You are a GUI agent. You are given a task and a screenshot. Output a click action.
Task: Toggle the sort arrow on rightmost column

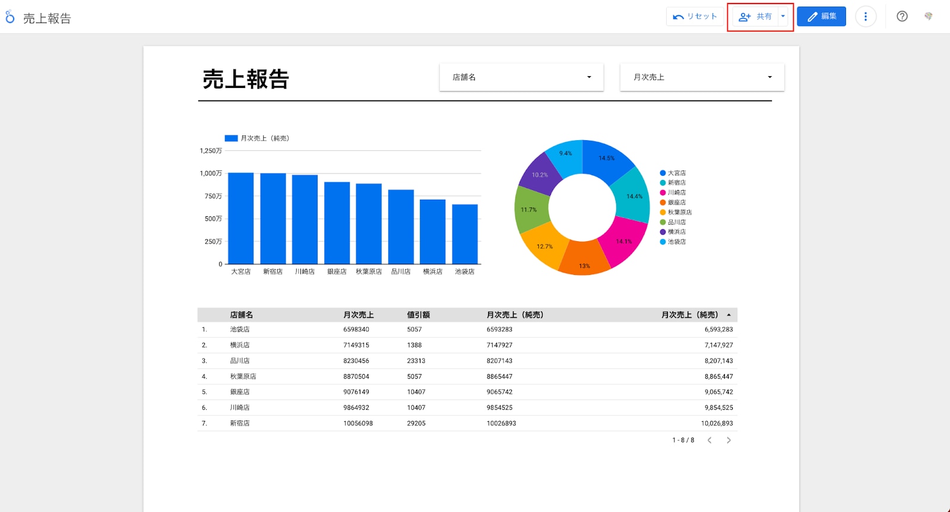729,315
